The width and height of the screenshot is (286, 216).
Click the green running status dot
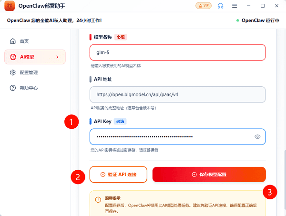(x=237, y=21)
